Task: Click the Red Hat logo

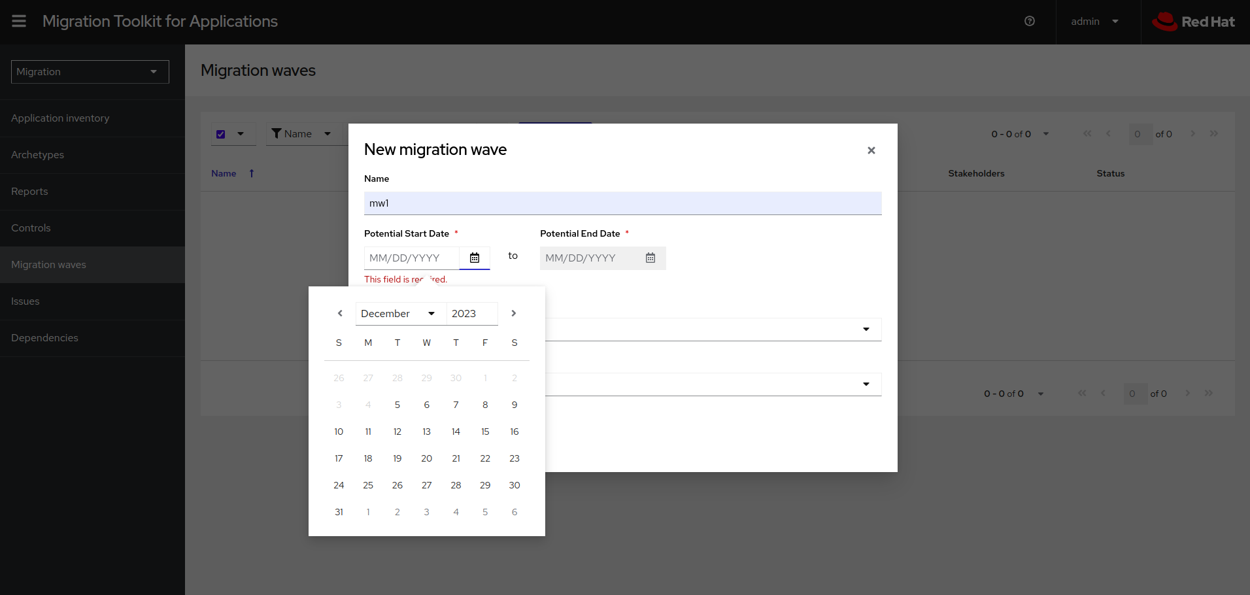Action: pyautogui.click(x=1194, y=22)
